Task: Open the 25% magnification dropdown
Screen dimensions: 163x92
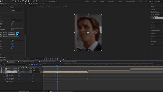Action: pos(31,59)
